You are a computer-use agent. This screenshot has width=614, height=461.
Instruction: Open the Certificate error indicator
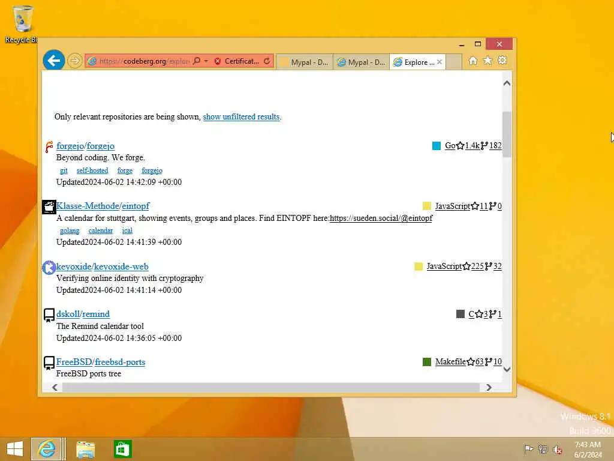(x=237, y=61)
